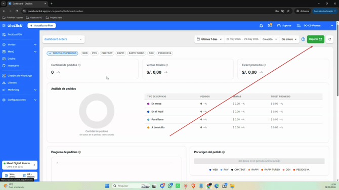Open the Projeto Help bookmark folder
339x190 pixels.
pyautogui.click(x=54, y=18)
